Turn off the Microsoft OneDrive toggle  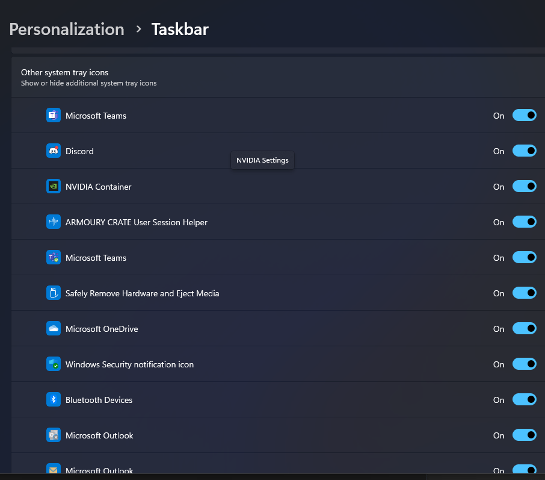tap(524, 328)
